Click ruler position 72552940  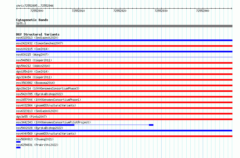[x=203, y=11]
